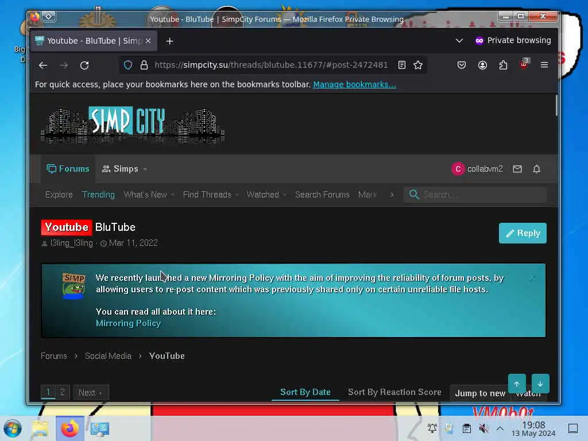
Task: Toggle reader view icon in address bar
Action: pyautogui.click(x=401, y=65)
